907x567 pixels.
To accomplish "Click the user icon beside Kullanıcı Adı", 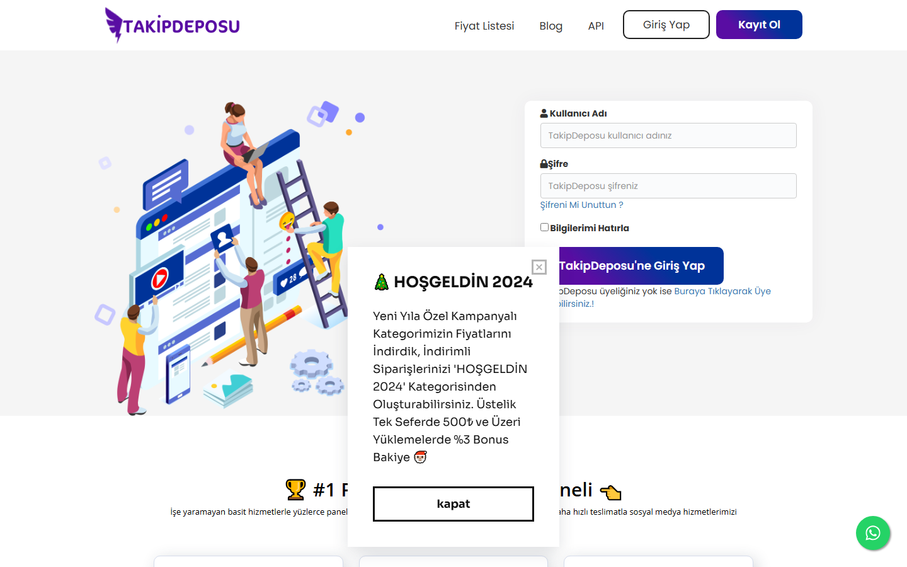I will [544, 113].
